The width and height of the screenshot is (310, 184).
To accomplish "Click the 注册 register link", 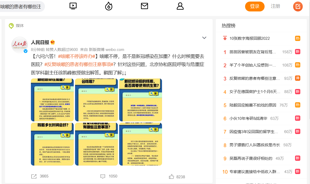I will point(275,6).
